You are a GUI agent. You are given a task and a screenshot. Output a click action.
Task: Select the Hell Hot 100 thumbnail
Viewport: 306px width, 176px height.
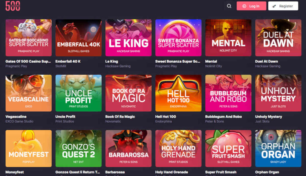pyautogui.click(x=178, y=93)
